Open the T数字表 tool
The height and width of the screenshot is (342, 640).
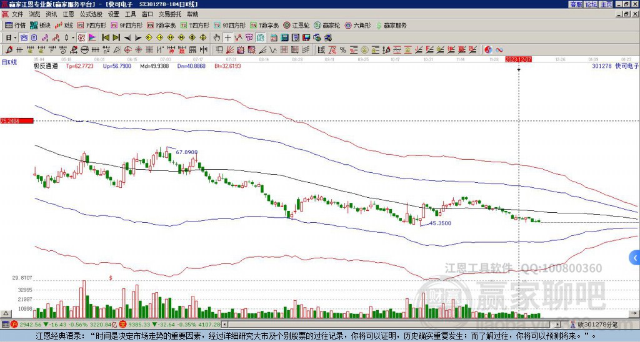tap(264, 25)
